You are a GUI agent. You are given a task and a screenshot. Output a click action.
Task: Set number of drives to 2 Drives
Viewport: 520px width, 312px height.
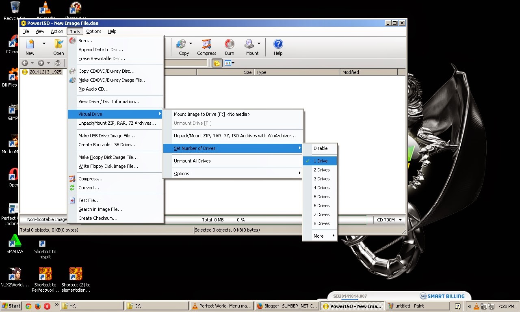coord(320,170)
